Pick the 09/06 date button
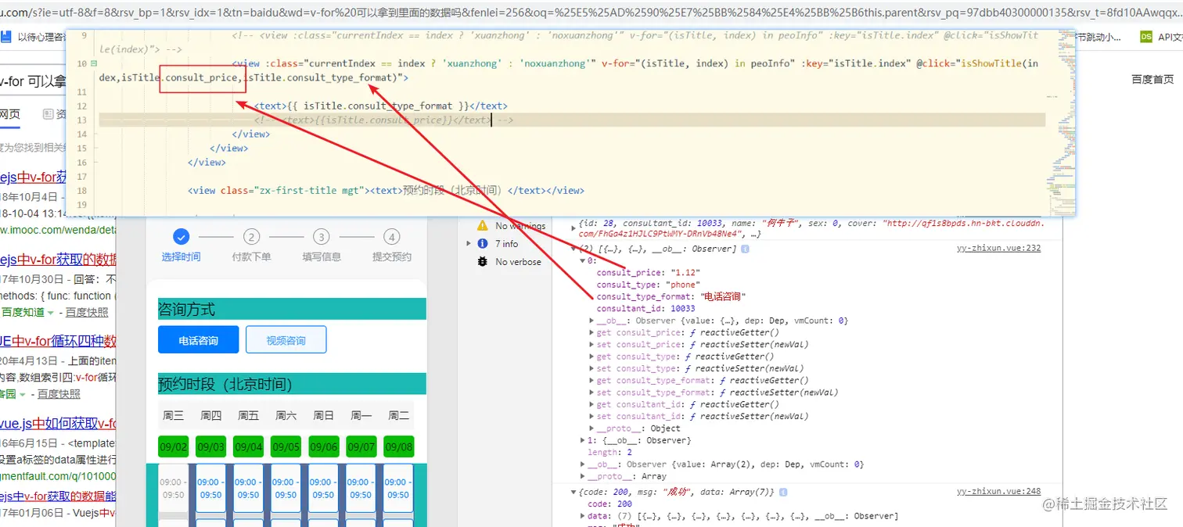This screenshot has width=1183, height=527. 323,447
